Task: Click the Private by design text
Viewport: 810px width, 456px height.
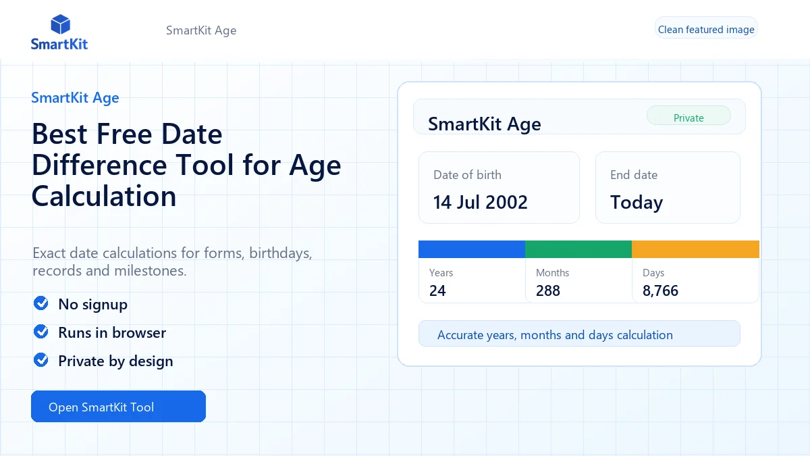Action: (115, 361)
